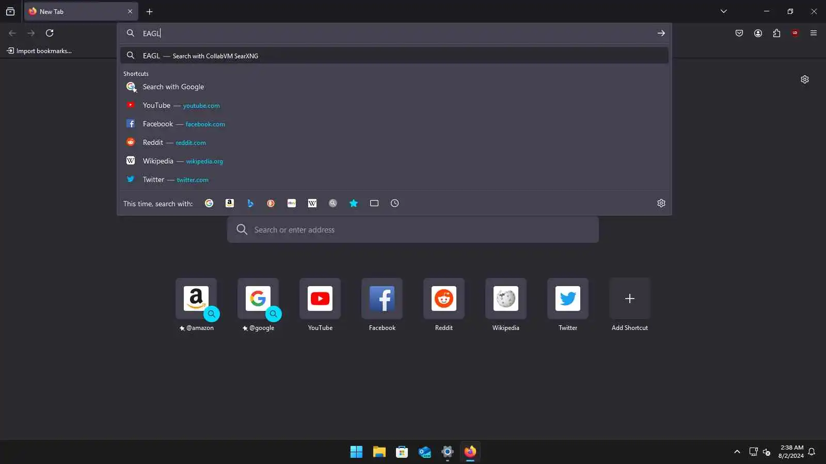
Task: Open muted volume tray icon
Action: point(767,452)
